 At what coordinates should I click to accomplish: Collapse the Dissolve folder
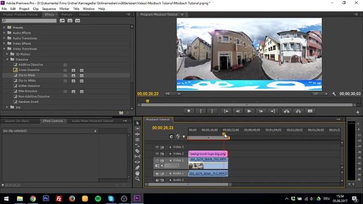click(x=7, y=59)
